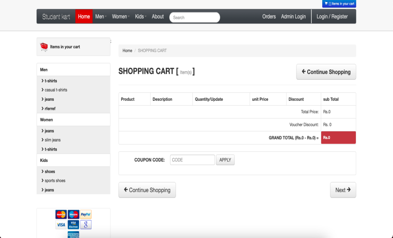Click the Next button
The image size is (393, 238).
pyautogui.click(x=343, y=190)
